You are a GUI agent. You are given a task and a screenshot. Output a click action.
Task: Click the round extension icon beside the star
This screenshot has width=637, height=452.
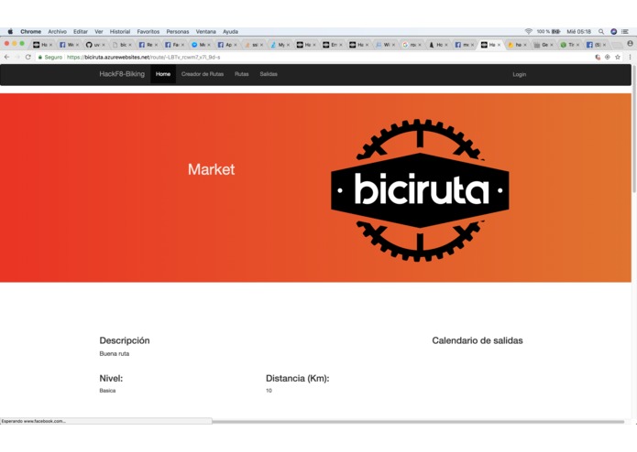pos(608,57)
